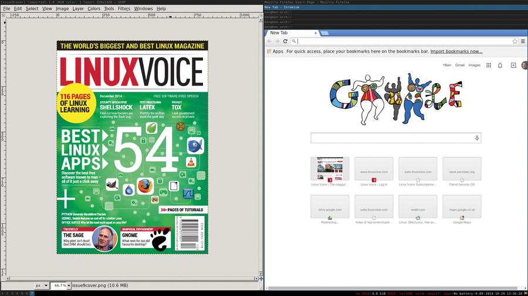
Task: Open the GIMP Tools menu
Action: [x=109, y=8]
